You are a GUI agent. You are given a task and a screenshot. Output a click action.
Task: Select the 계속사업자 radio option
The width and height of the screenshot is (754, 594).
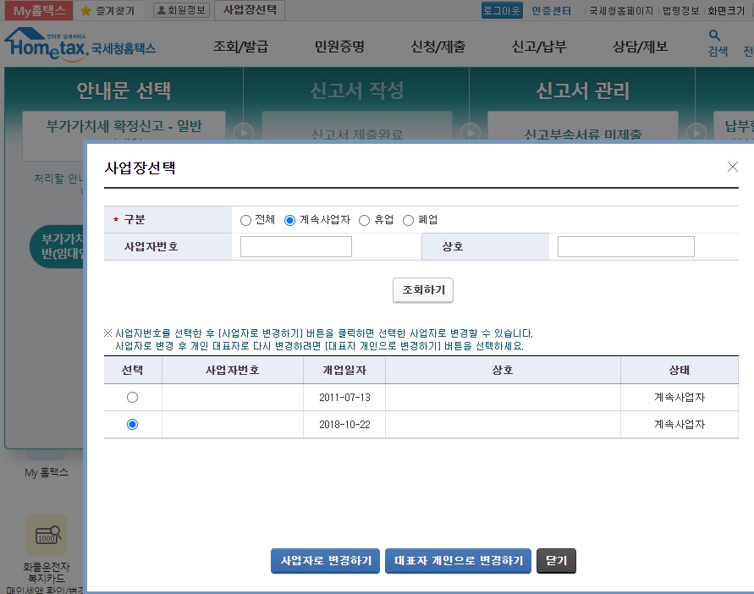click(x=289, y=220)
